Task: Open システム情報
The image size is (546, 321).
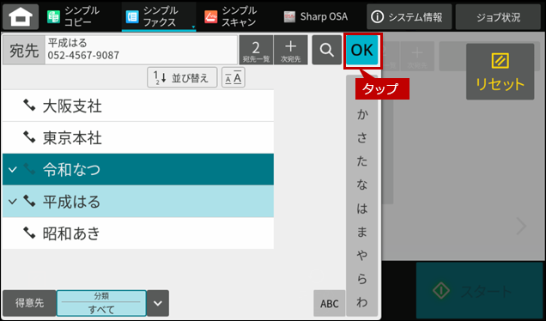Action: [409, 16]
